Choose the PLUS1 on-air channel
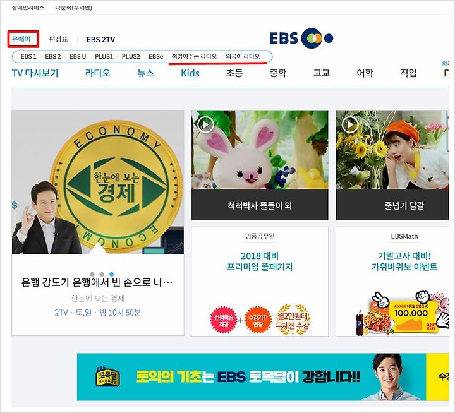This screenshot has width=455, height=413. (x=104, y=57)
